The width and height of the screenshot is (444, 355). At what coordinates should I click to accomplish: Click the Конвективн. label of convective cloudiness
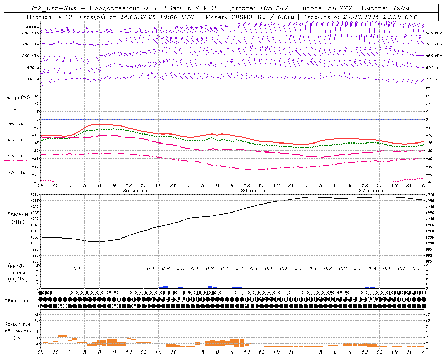click(x=18, y=324)
